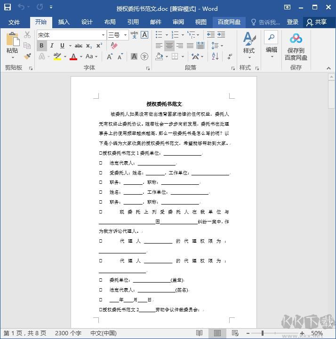Open the 编辑 editing dropdown
Screen dimensions: 336x339
pyautogui.click(x=272, y=46)
